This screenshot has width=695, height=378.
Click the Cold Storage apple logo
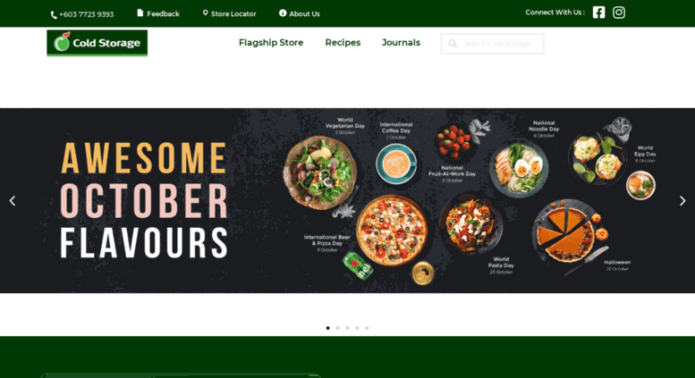point(97,43)
